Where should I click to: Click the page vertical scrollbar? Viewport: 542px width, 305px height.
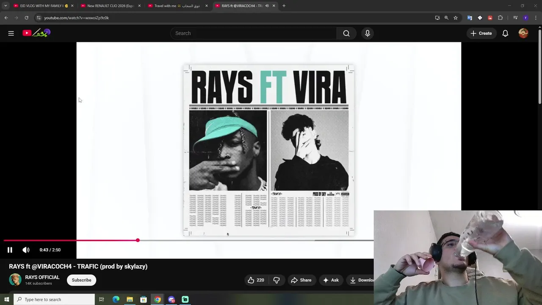pyautogui.click(x=539, y=66)
